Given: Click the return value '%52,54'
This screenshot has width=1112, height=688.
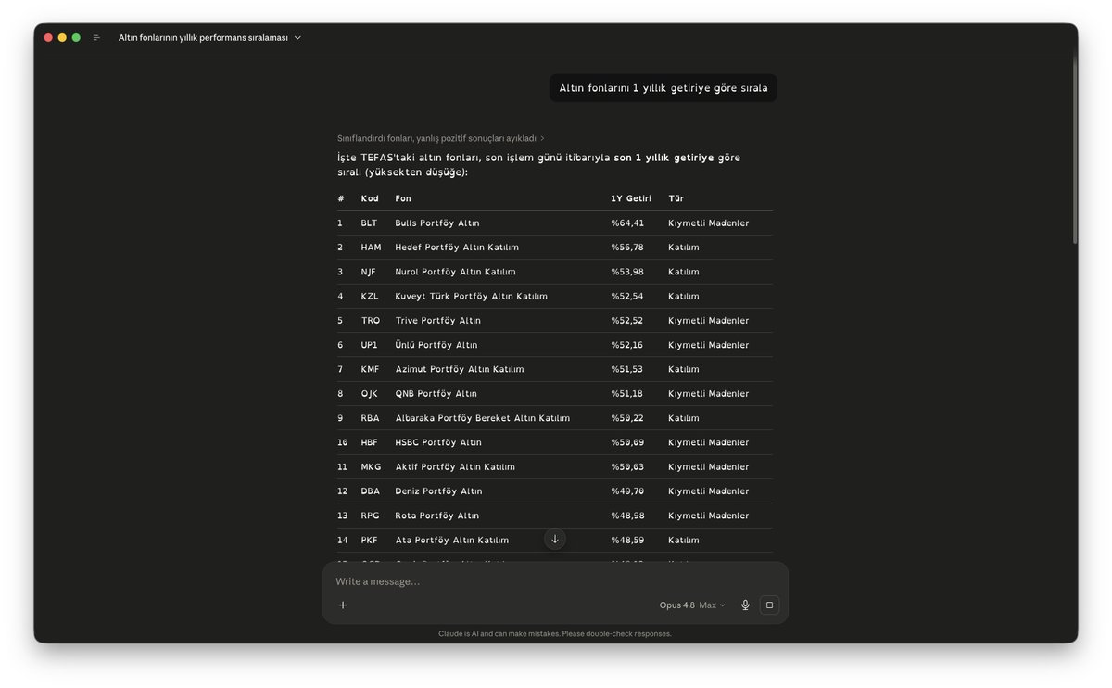Looking at the screenshot, I should click(x=627, y=297).
